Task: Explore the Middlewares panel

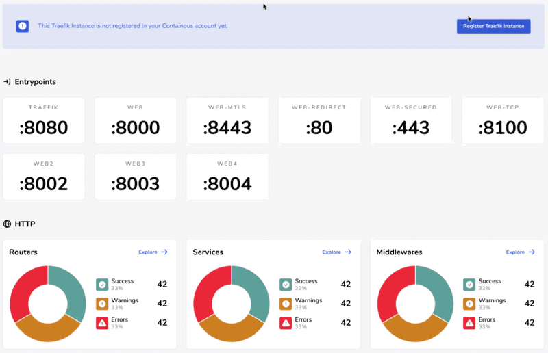Action: coord(521,252)
